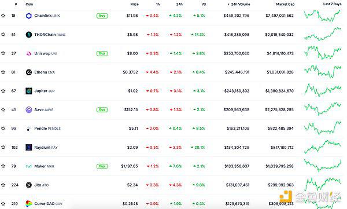Sort by the 24h Volume column header
Viewport: 347px width, 209px height.
pos(239,4)
